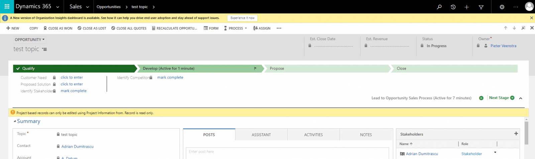This screenshot has width=535, height=159.
Task: Switch to the ASSISTANT tab
Action: (x=261, y=135)
